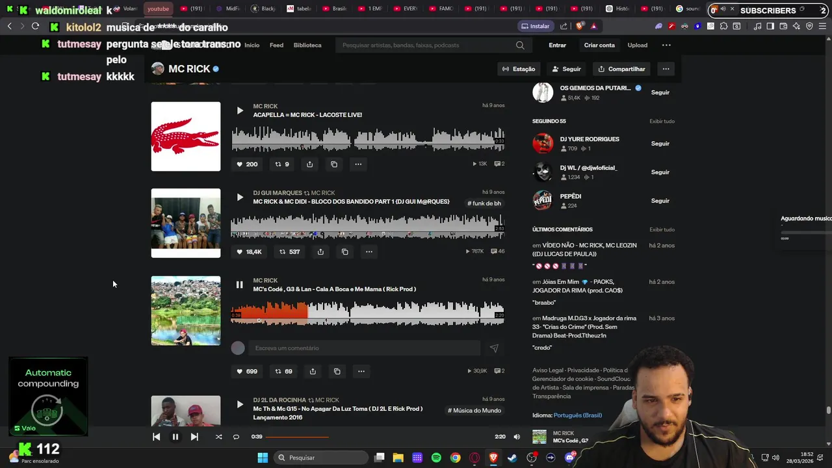Like the track with 699 likes

coord(247,371)
